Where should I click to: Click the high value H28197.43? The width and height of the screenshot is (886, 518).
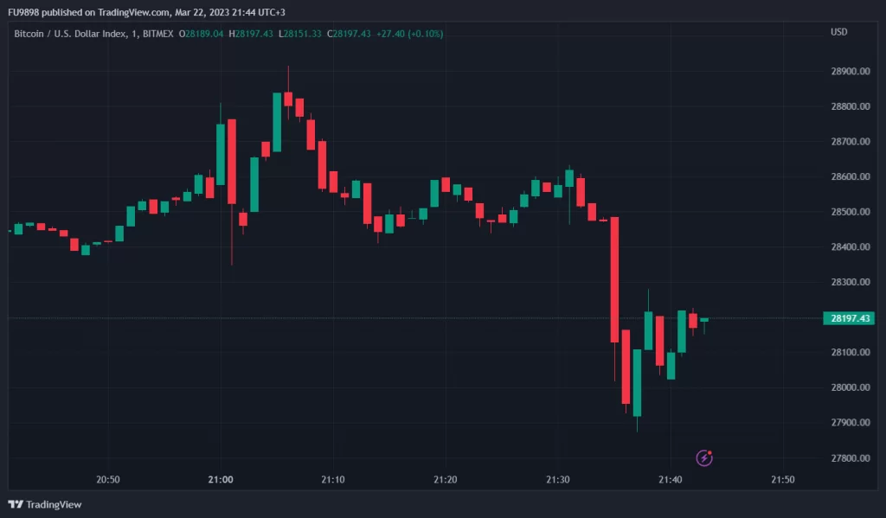(x=251, y=34)
